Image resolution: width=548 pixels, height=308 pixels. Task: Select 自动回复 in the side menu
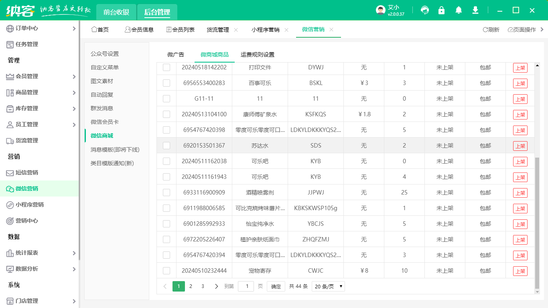[x=102, y=95]
